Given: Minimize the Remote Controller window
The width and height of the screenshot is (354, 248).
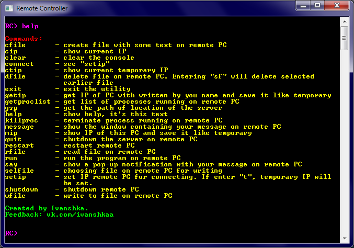Looking at the screenshot, I should (303, 6).
